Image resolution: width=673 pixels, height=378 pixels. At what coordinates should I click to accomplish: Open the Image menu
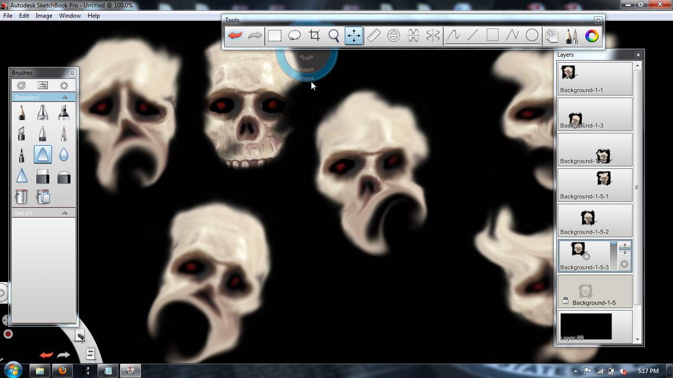pyautogui.click(x=44, y=16)
